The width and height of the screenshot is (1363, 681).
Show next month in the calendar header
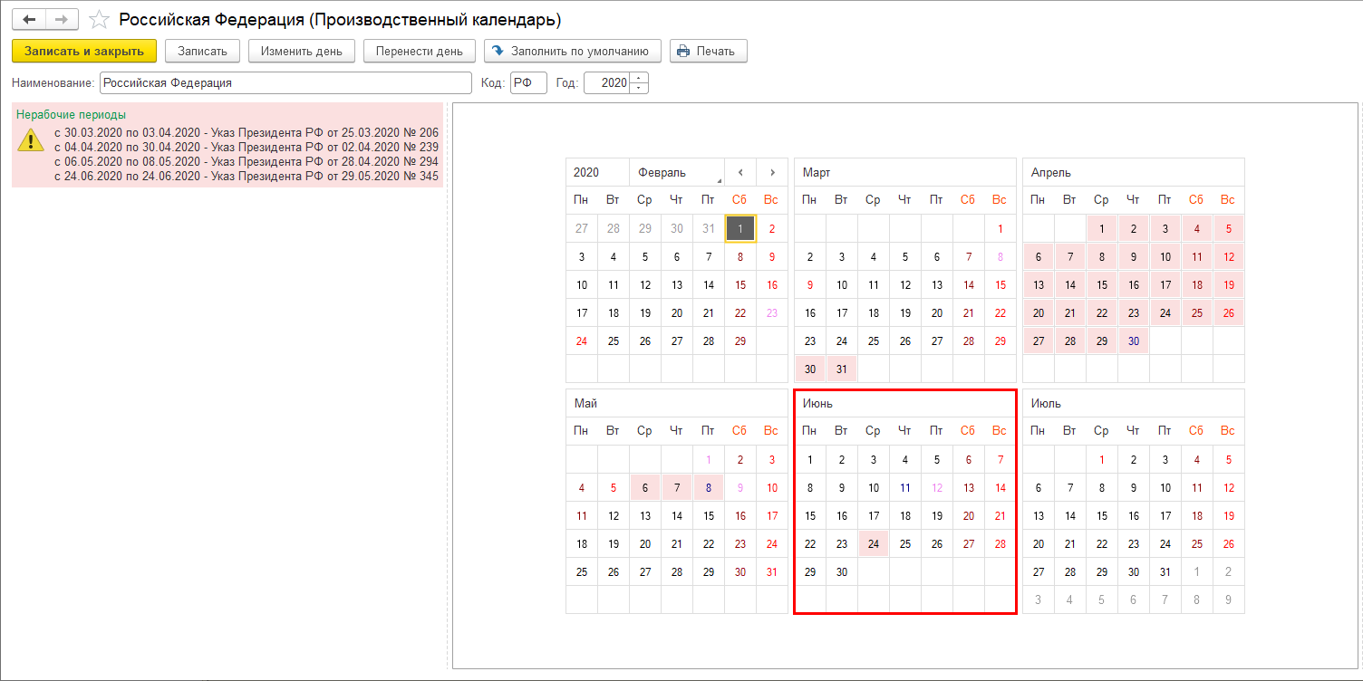click(x=772, y=172)
